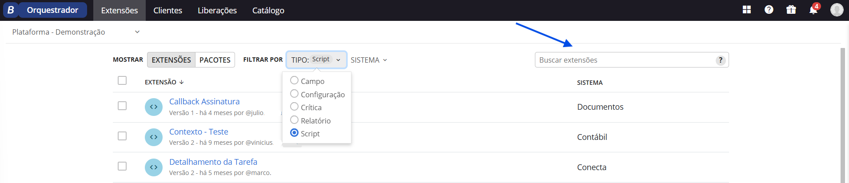Open the Detalhamento da Tarefa link
This screenshot has width=849, height=183.
click(x=213, y=162)
